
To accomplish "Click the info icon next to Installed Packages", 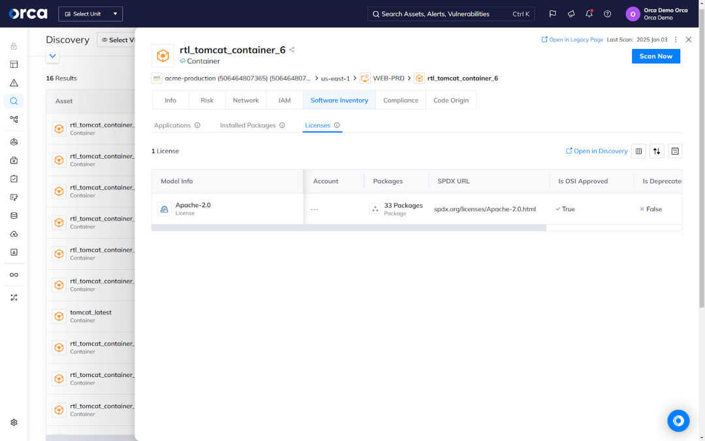I will (282, 125).
